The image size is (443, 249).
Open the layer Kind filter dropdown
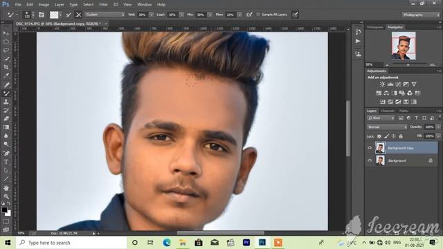tap(381, 118)
